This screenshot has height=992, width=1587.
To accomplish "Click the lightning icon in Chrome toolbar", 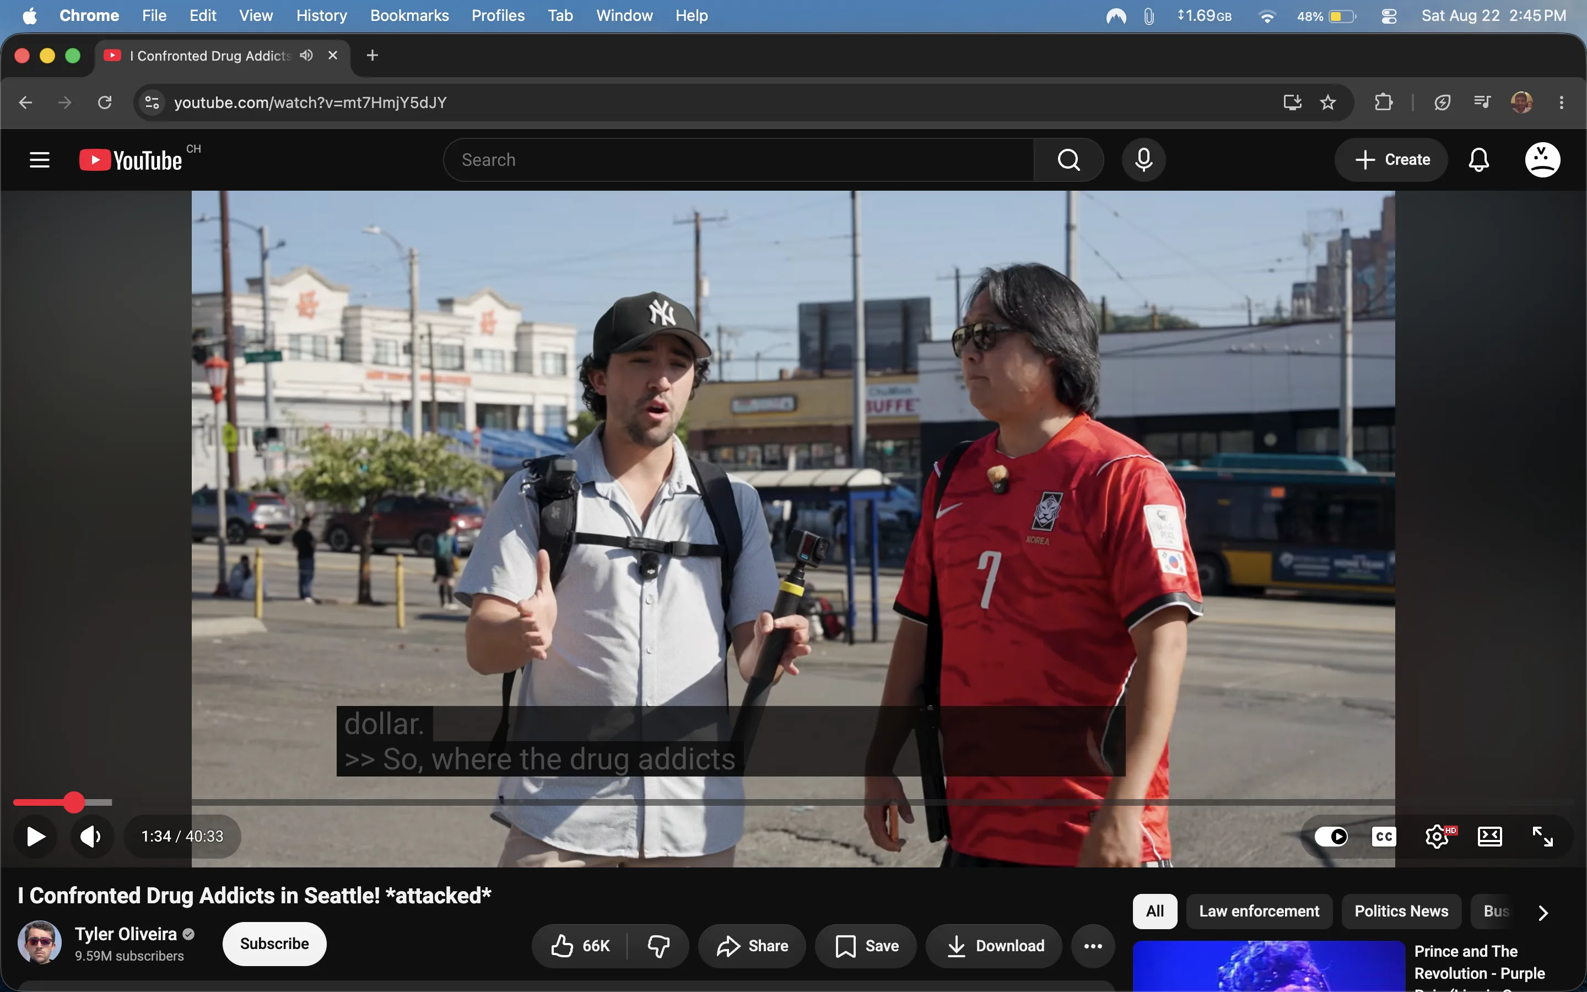I will tap(1442, 103).
